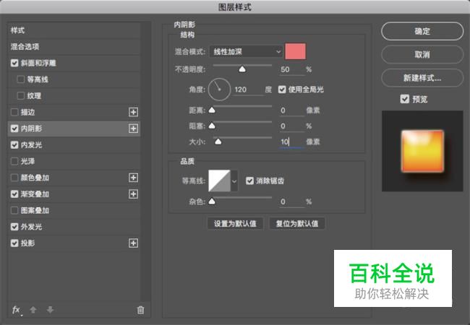
Task: Open the fx effects menu icon
Action: coord(16,310)
